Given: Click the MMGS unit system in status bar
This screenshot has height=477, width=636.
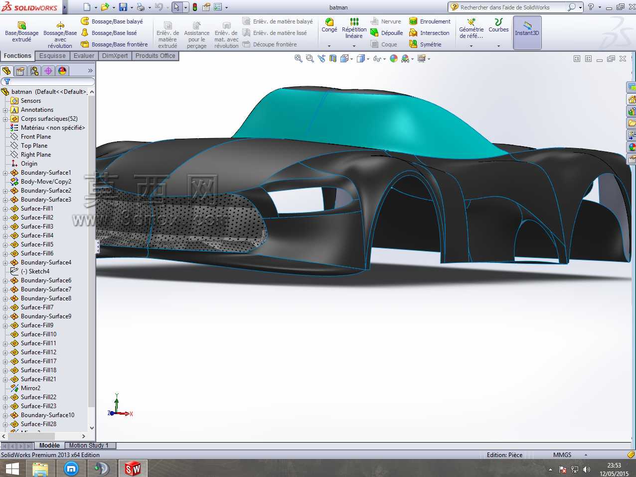Looking at the screenshot, I should click(x=562, y=455).
